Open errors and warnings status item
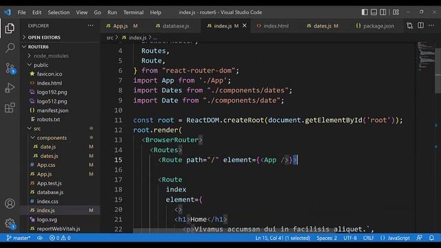Viewport: 441px width, 248px height. click(x=60, y=238)
